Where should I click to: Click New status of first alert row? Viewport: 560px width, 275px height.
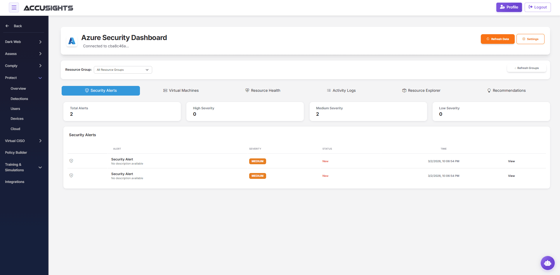325,161
